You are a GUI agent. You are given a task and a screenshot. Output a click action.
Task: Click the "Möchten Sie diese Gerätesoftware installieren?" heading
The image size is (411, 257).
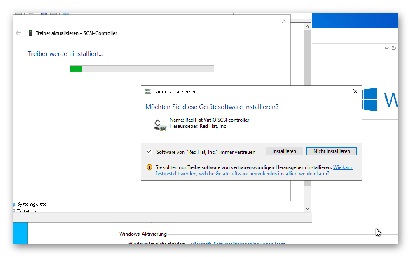(212, 107)
